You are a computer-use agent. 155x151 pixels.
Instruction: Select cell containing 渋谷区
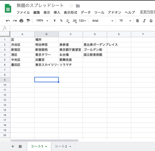coord(22,45)
